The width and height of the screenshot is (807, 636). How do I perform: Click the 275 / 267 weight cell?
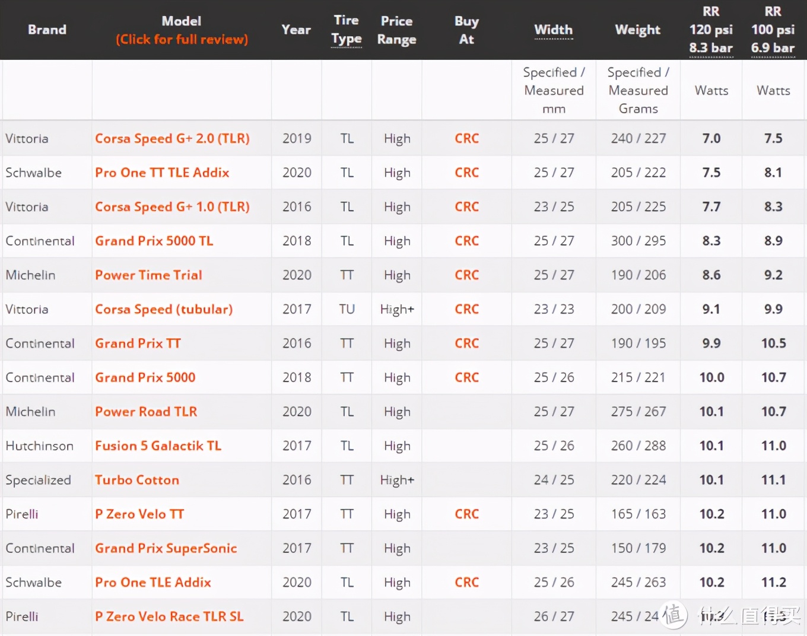point(638,412)
